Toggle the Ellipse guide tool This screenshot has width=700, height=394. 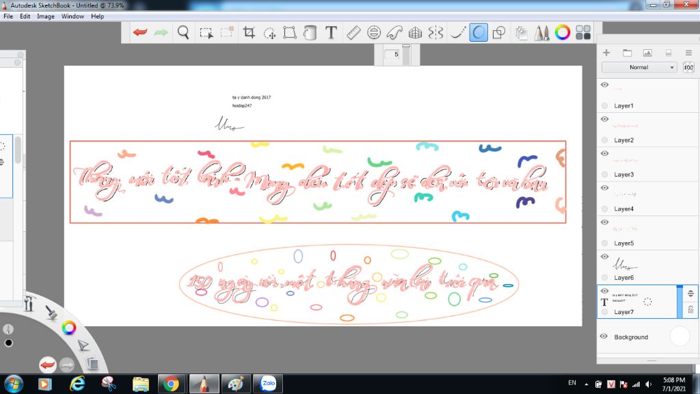click(x=374, y=33)
